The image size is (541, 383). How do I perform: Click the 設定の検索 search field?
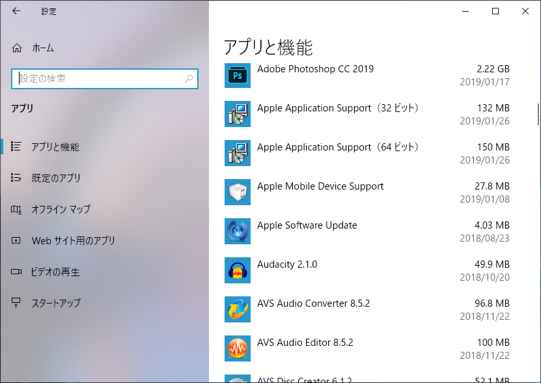click(105, 79)
